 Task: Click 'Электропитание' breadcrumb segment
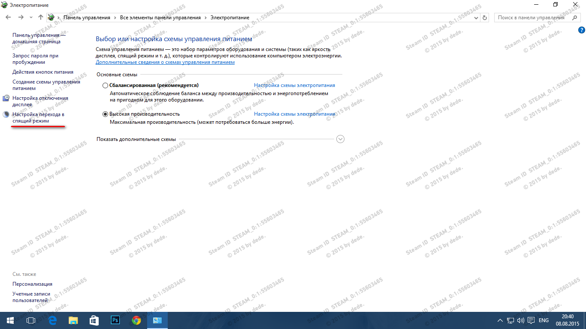[230, 18]
